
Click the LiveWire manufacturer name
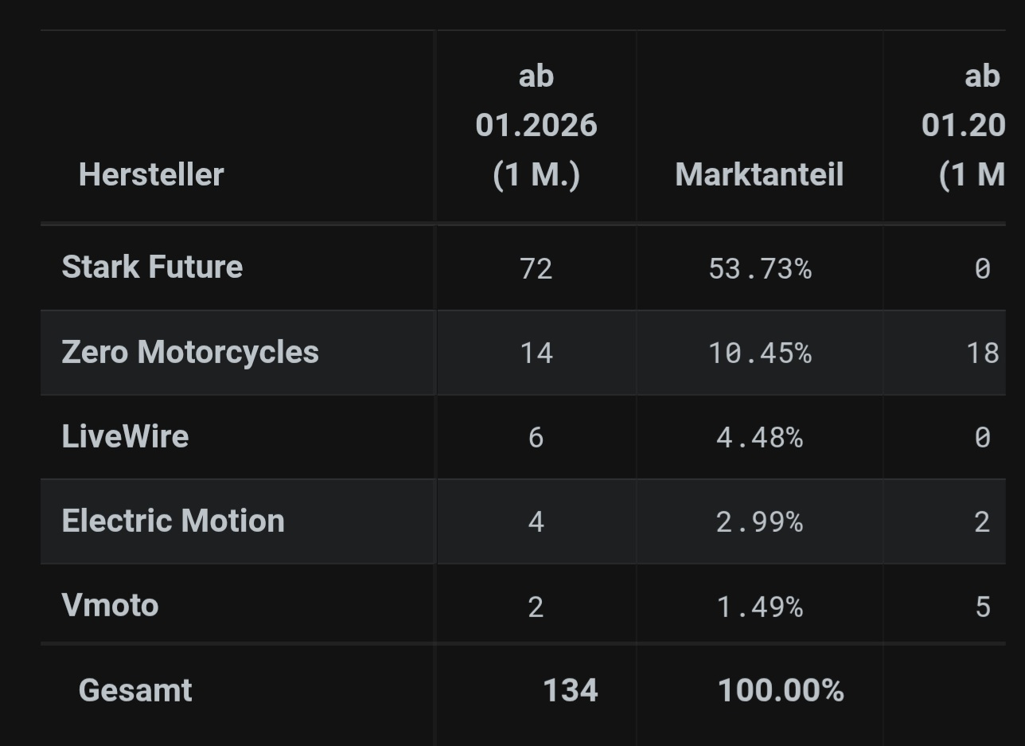click(125, 436)
